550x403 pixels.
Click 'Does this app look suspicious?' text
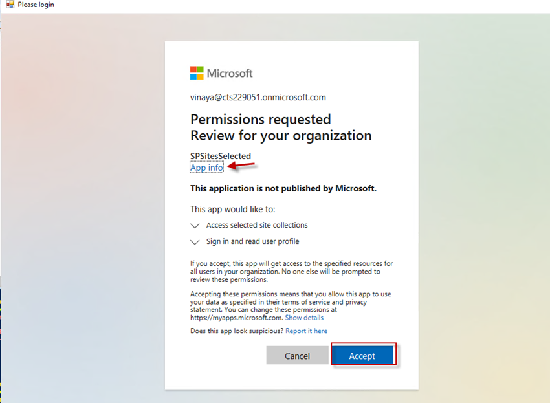click(x=237, y=331)
